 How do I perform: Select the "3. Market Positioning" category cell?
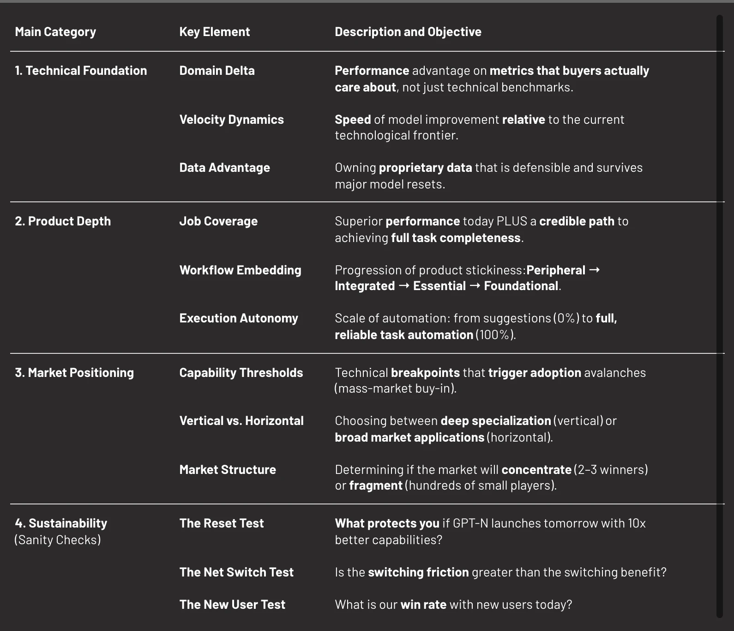74,373
